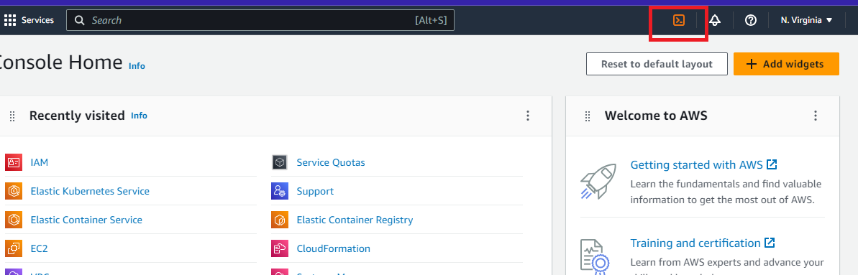Grab the Welcome to AWS drag handle

(588, 116)
